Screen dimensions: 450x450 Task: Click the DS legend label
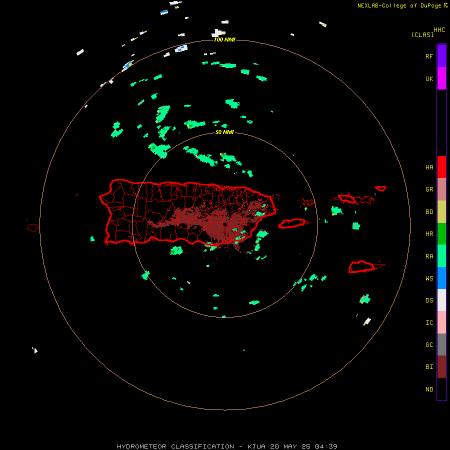point(429,300)
